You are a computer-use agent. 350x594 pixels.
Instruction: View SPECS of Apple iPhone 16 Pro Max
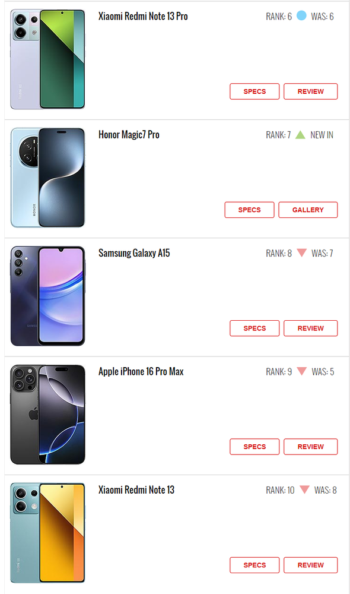coord(254,447)
